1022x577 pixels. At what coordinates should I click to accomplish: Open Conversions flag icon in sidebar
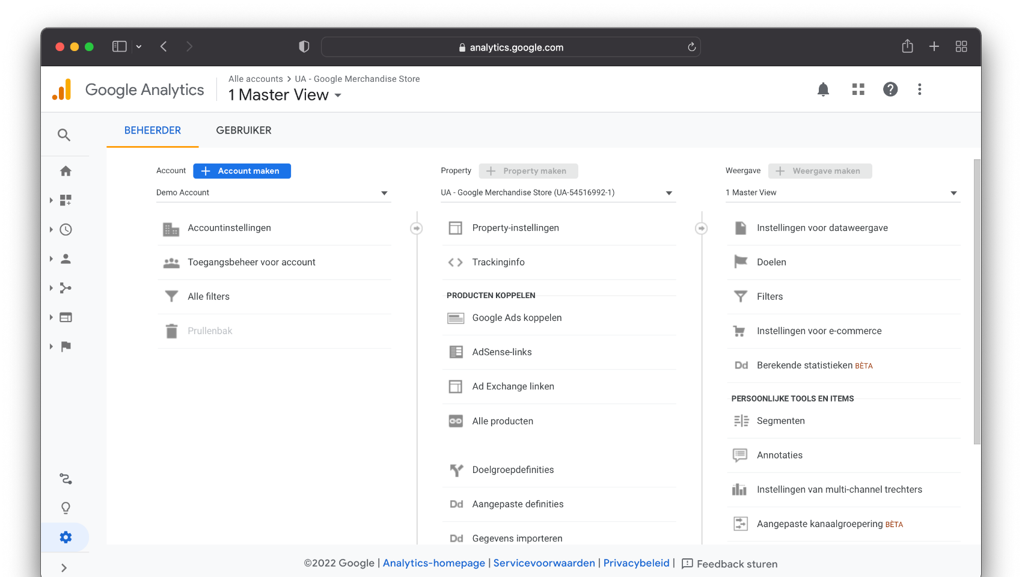click(66, 346)
